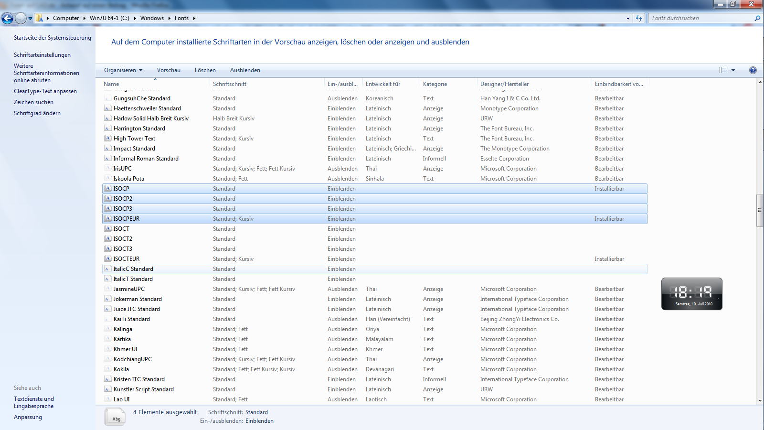
Task: Focus the 'Fonts durchsuchen' search field
Action: (x=701, y=18)
